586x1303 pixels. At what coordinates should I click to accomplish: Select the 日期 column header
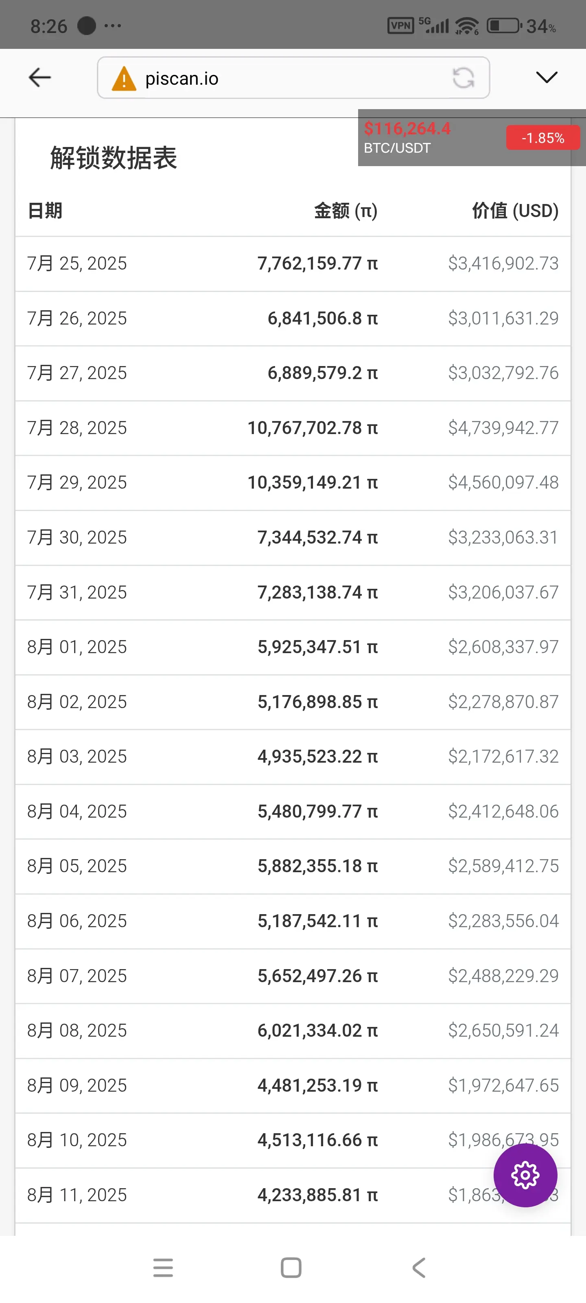coord(44,211)
